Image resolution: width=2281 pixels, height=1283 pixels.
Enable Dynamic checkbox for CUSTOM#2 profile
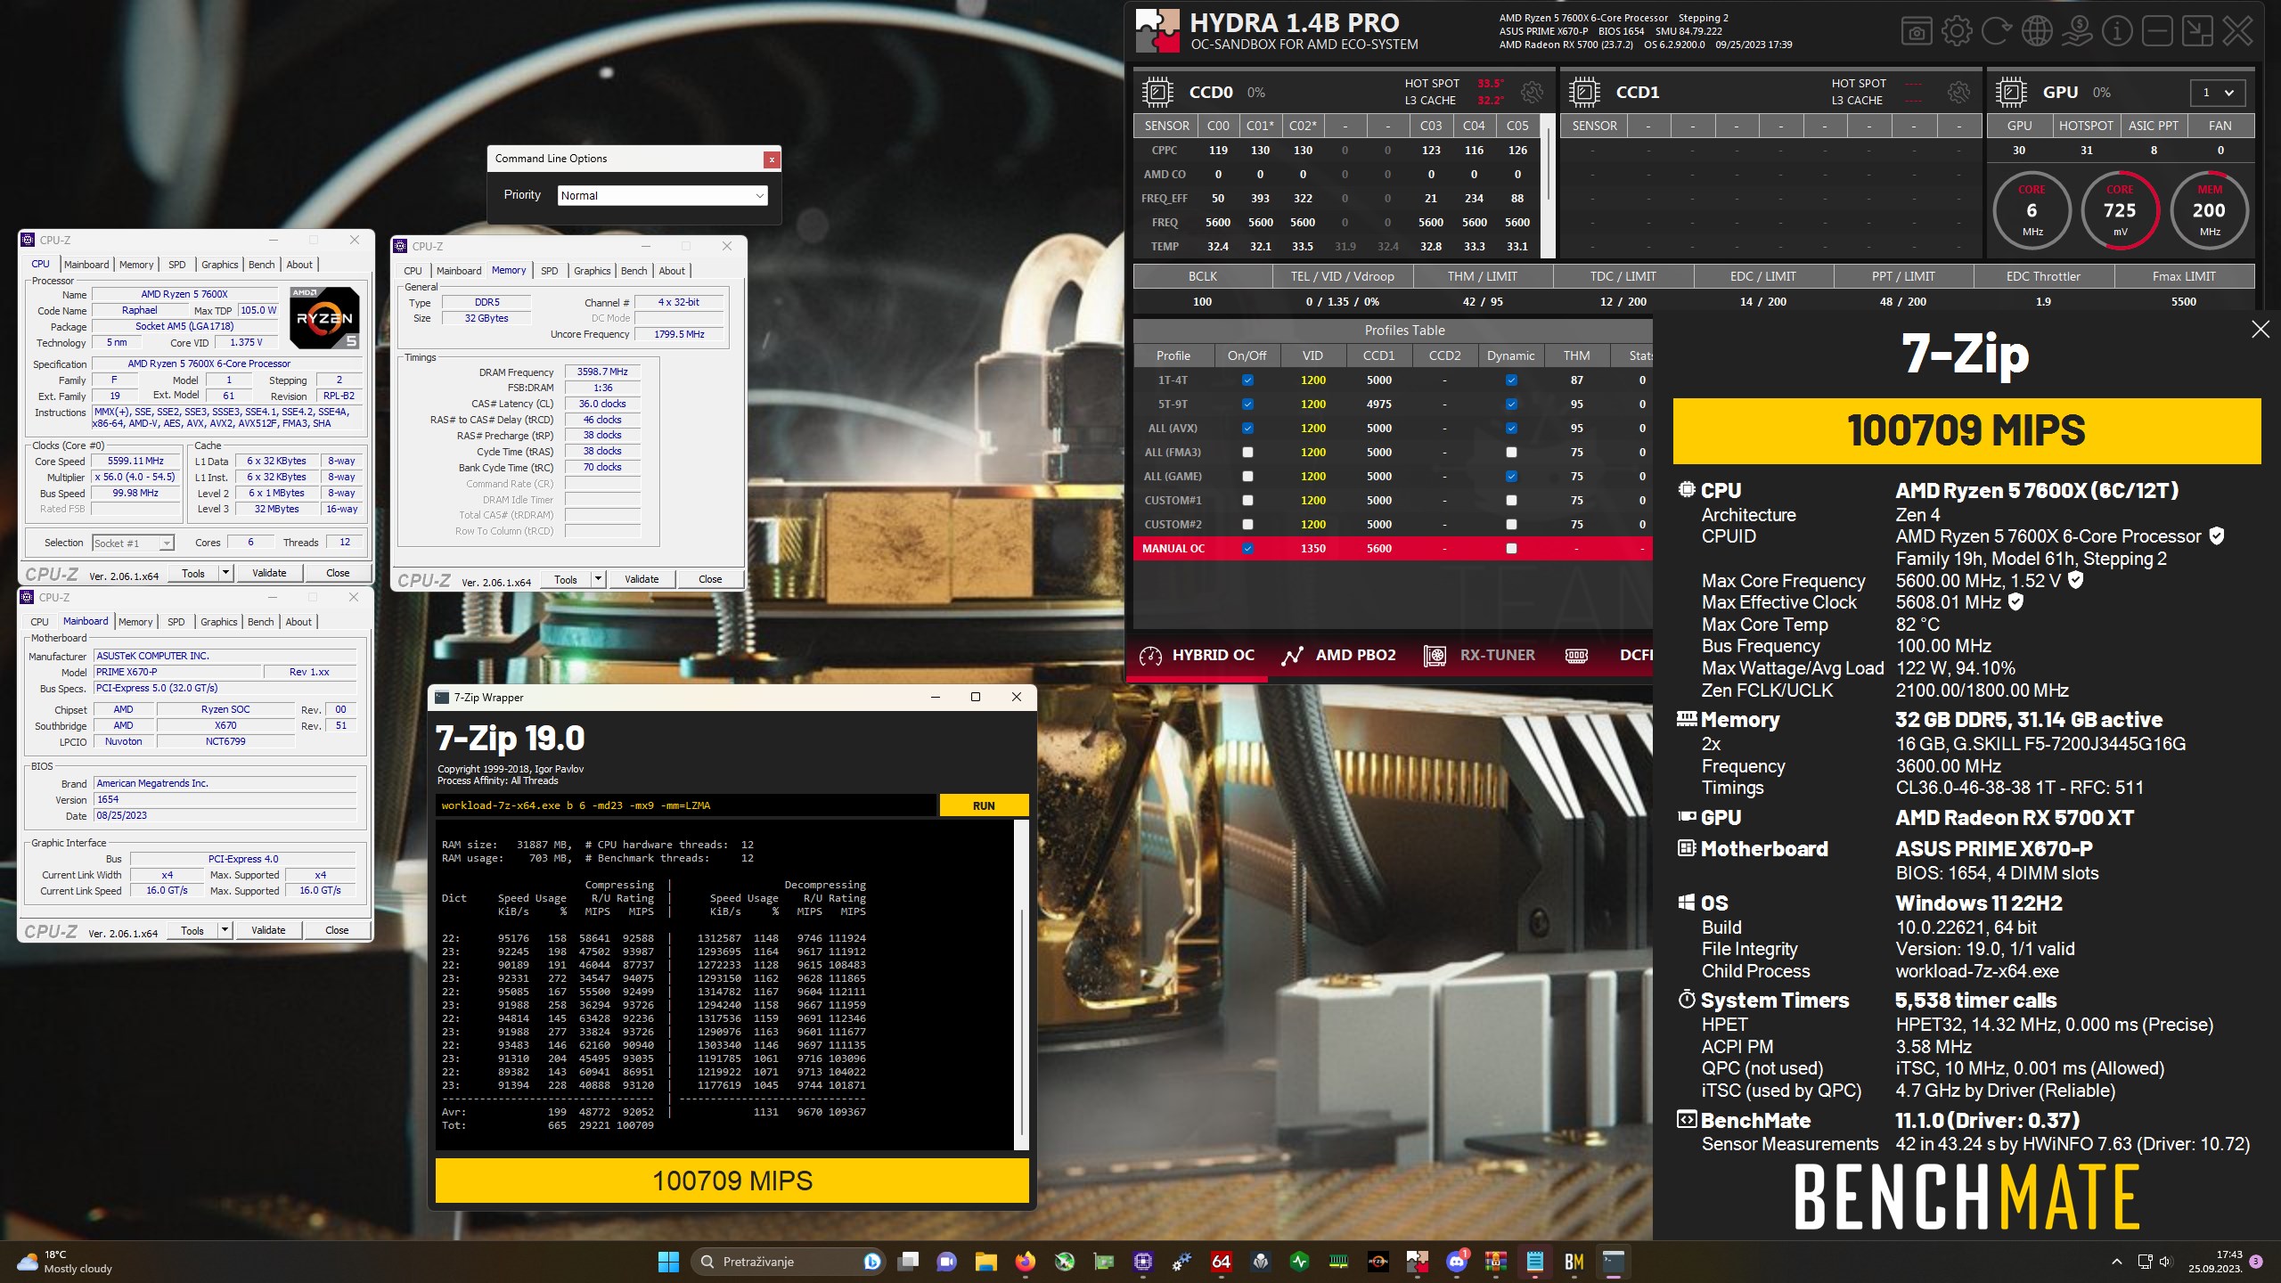click(1511, 525)
